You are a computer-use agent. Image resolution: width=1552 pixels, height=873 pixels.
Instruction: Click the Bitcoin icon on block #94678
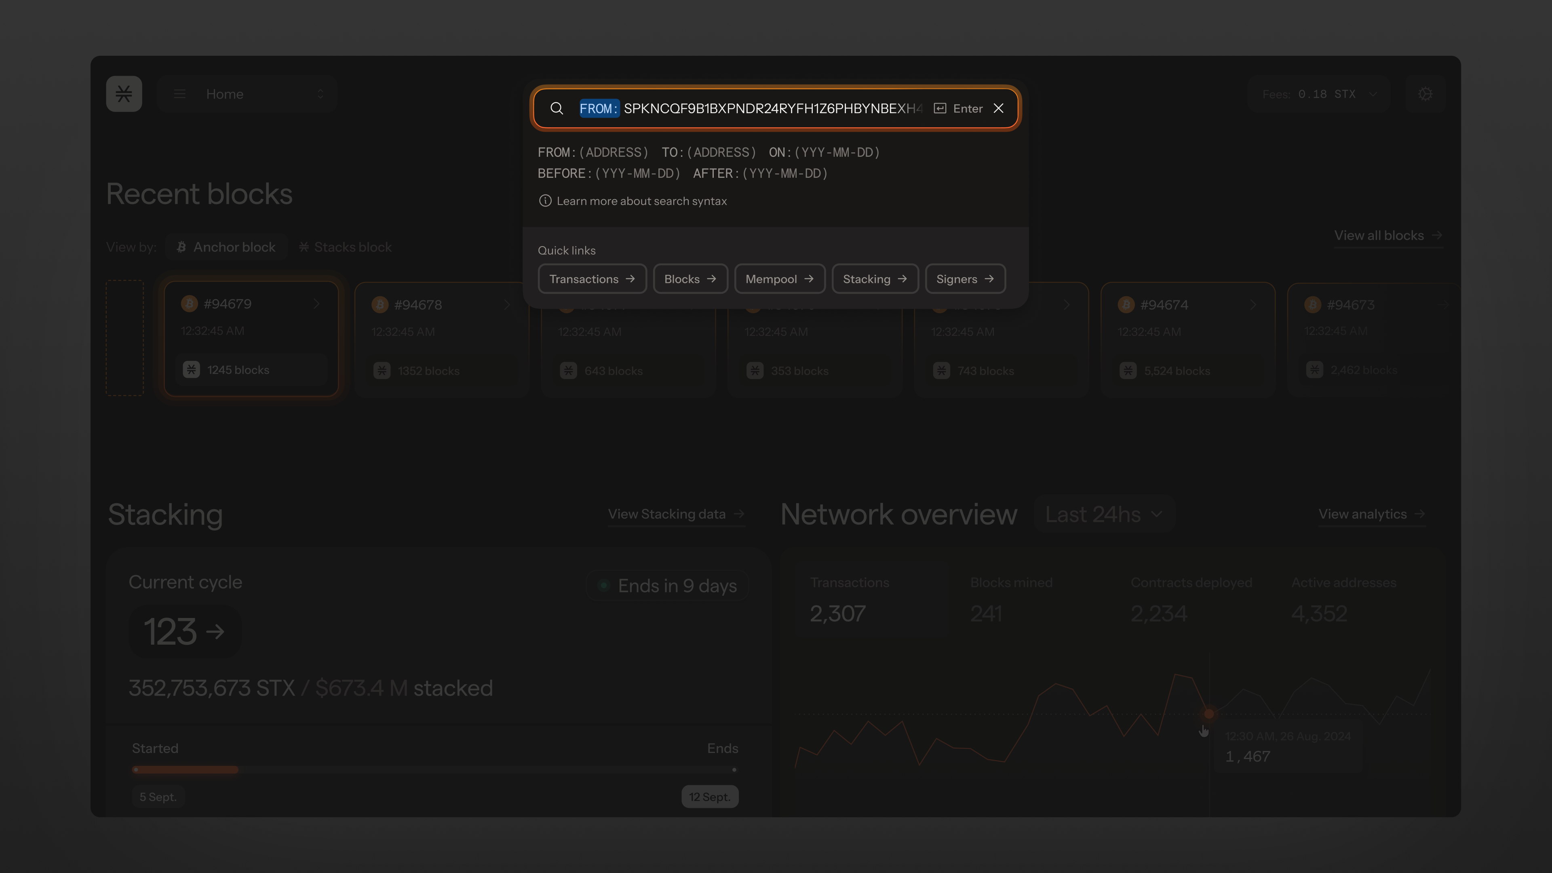click(x=380, y=305)
